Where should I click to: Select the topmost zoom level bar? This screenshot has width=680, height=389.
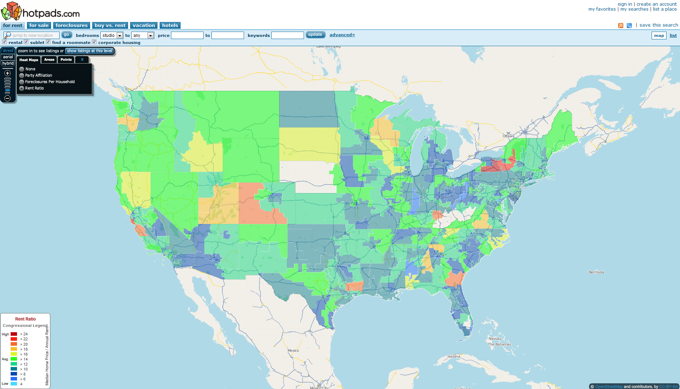pos(7,79)
